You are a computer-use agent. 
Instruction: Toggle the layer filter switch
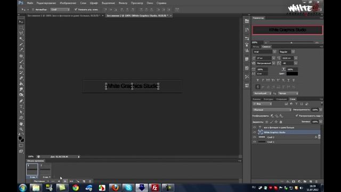coord(322,104)
